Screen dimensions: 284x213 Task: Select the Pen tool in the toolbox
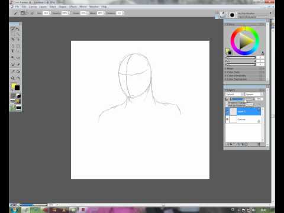pyautogui.click(x=13, y=46)
